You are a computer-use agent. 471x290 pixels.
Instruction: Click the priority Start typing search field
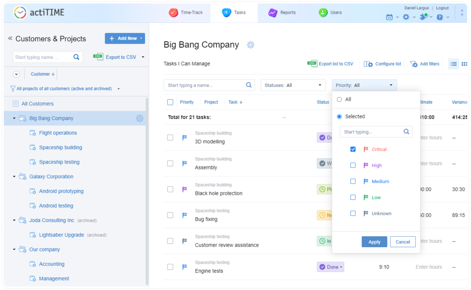[x=376, y=132]
